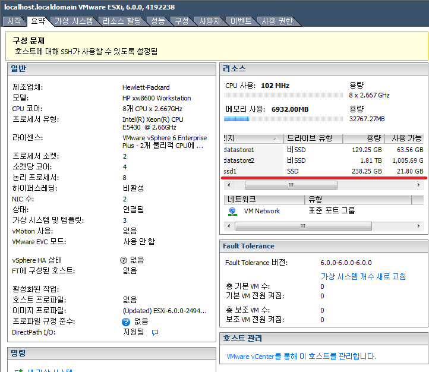This screenshot has height=372, width=429.
Task: Click 가상 시스템 개수 새로 고침 link
Action: click(363, 276)
